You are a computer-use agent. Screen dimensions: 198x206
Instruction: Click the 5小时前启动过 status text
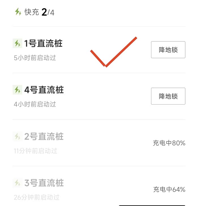(x=35, y=58)
